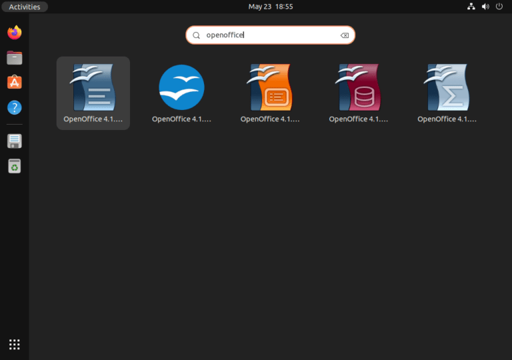This screenshot has width=512, height=360.
Task: Launch Ubuntu Software from the dock
Action: pos(15,82)
